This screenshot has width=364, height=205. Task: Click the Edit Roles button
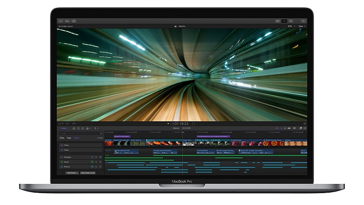(x=72, y=173)
